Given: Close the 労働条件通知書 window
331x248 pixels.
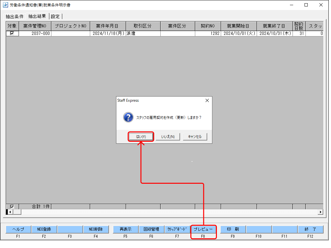Looking at the screenshot, I should tap(321, 5).
